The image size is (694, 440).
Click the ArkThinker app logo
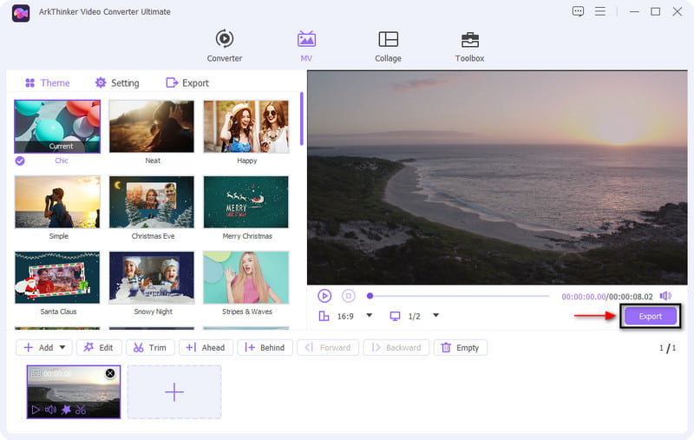tap(21, 12)
